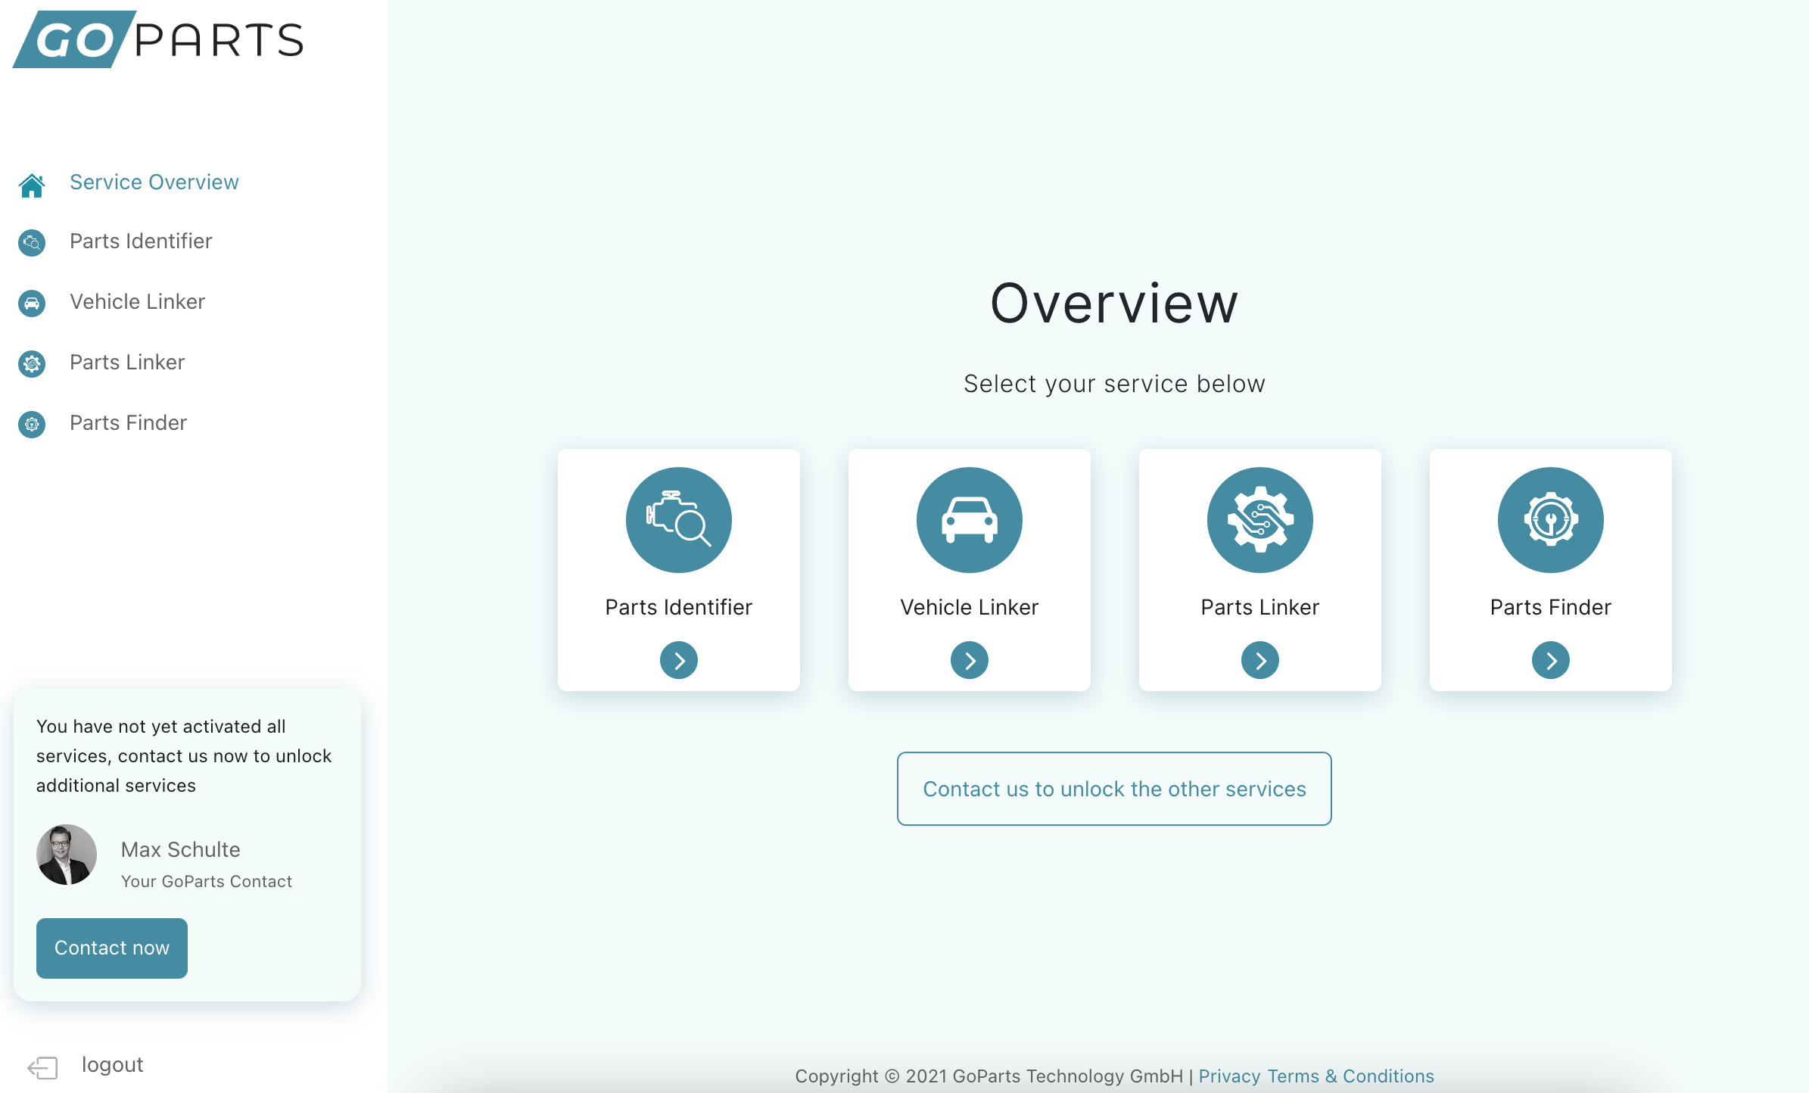
Task: Click Max Schulte's profile photo
Action: [67, 855]
